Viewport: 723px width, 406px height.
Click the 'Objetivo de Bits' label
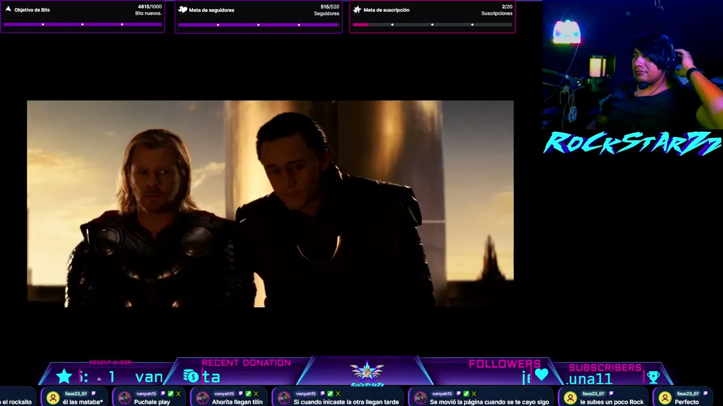(32, 10)
